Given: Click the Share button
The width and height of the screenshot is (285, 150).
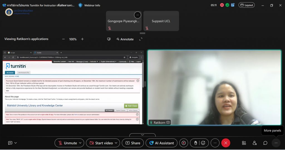Looking at the screenshot, I should (133, 143).
